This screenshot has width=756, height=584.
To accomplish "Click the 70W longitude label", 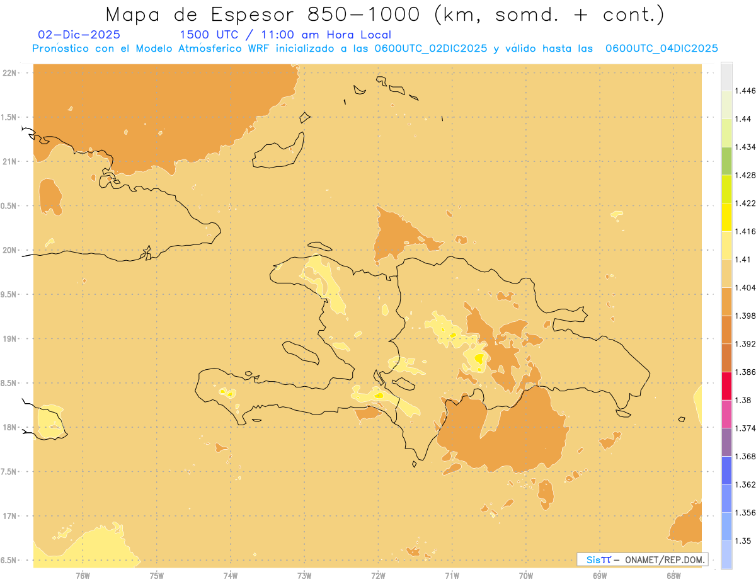I will 526,576.
